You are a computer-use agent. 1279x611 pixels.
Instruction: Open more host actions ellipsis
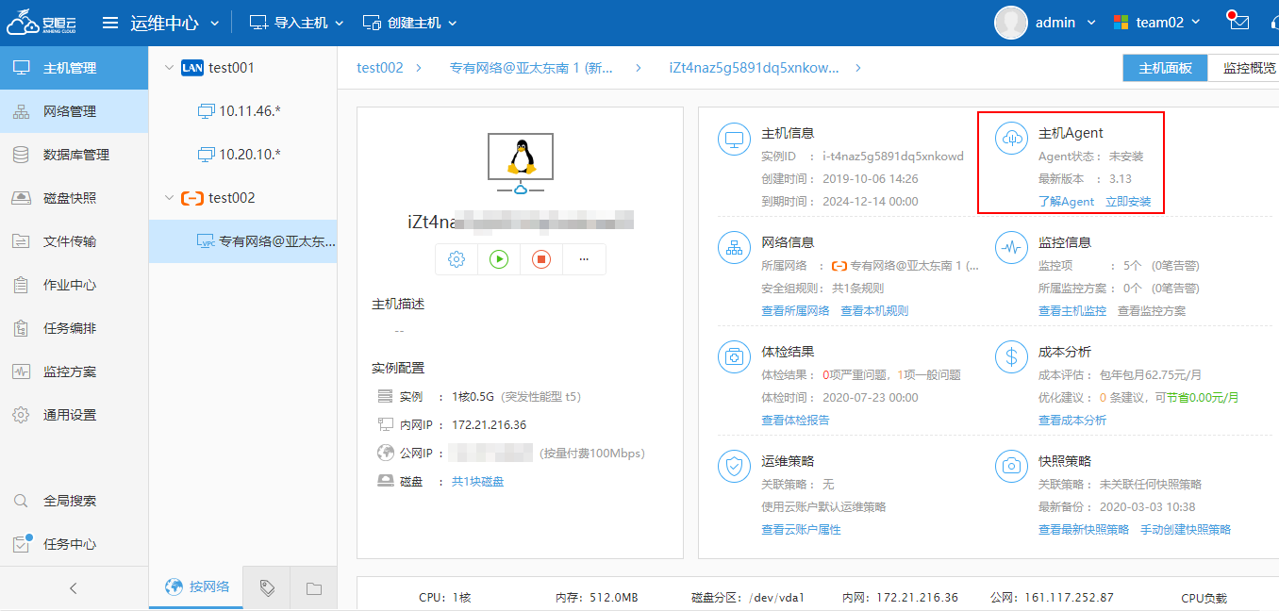pyautogui.click(x=584, y=258)
